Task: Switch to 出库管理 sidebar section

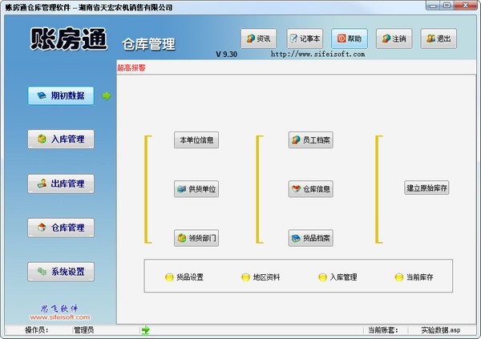Action: (x=61, y=184)
